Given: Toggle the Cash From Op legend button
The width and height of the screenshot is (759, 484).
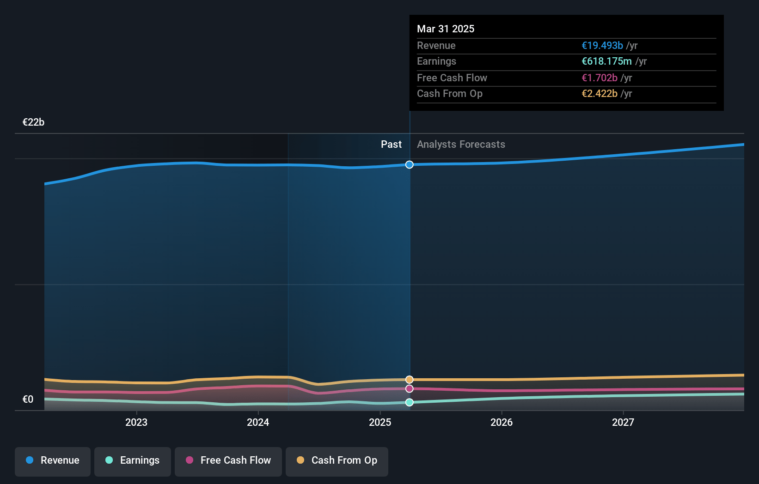Looking at the screenshot, I should [337, 461].
